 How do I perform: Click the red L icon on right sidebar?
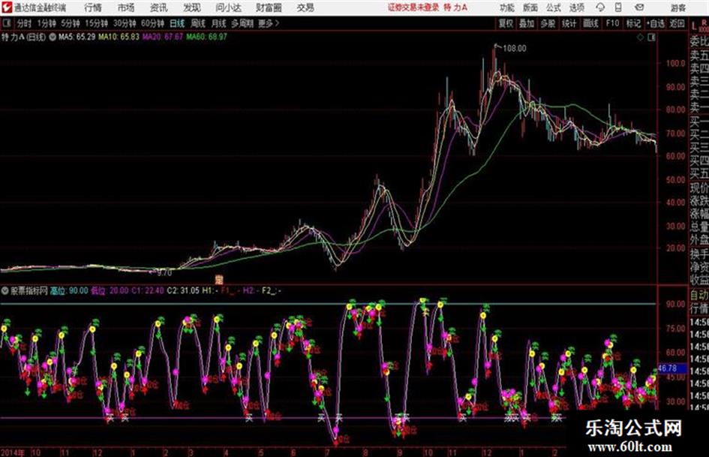click(x=694, y=26)
